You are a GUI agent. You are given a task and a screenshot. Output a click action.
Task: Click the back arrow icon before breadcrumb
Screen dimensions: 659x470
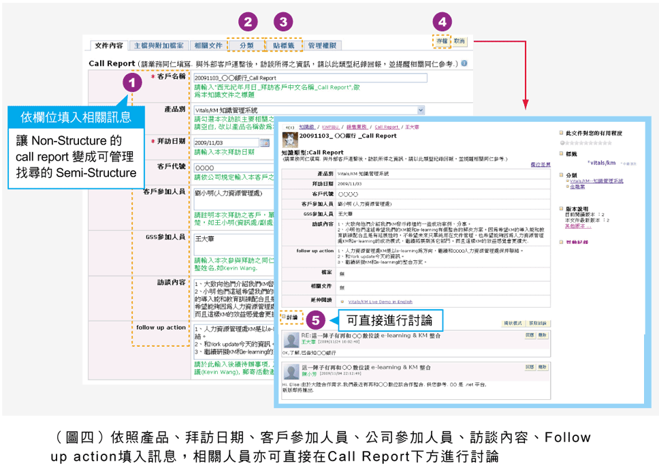tap(289, 127)
